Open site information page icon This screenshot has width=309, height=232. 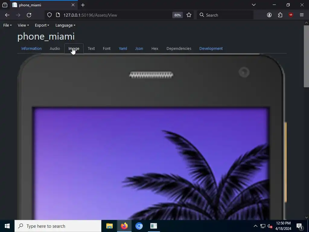tap(58, 15)
